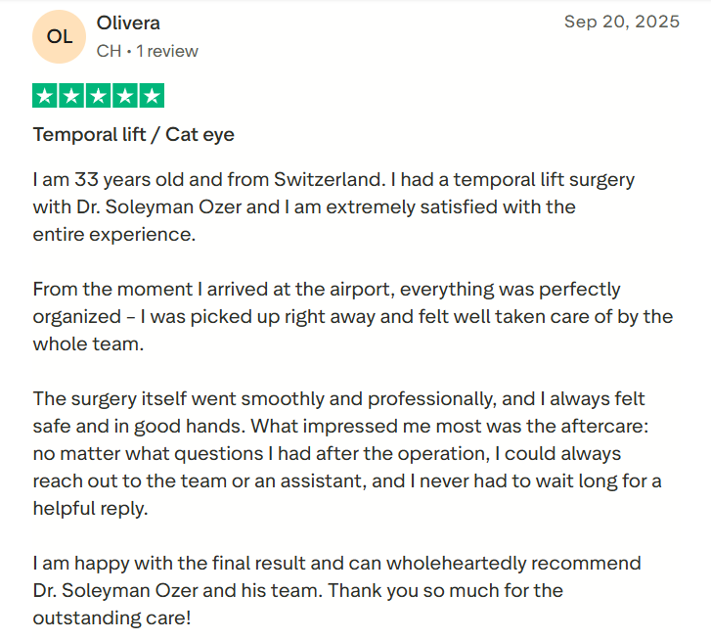Open the "Temporal lift / Cat eye" review title
The image size is (711, 640).
pyautogui.click(x=134, y=134)
